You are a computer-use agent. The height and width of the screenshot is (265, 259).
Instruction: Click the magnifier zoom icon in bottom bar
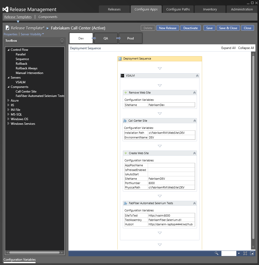pos(217,253)
